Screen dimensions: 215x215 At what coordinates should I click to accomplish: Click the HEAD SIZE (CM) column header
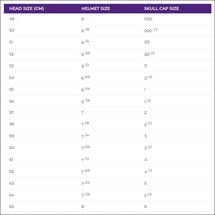coord(26,9)
